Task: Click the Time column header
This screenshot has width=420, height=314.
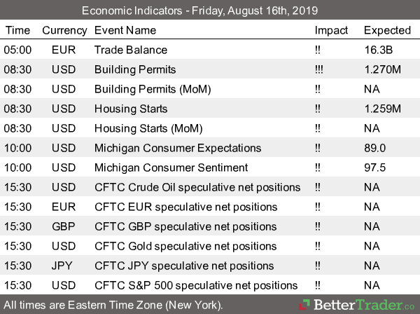Action: click(x=17, y=30)
